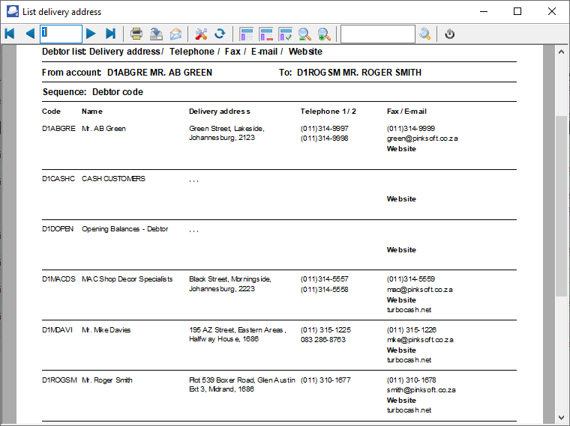This screenshot has height=426, width=570.
Task: Print the delivery address report
Action: pos(136,34)
